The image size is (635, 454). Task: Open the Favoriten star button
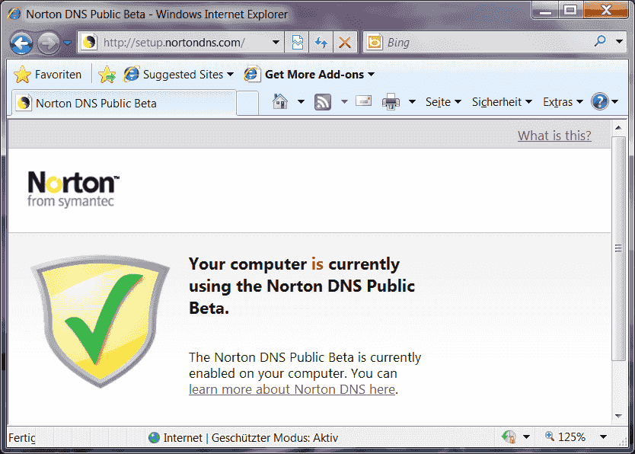tap(48, 75)
